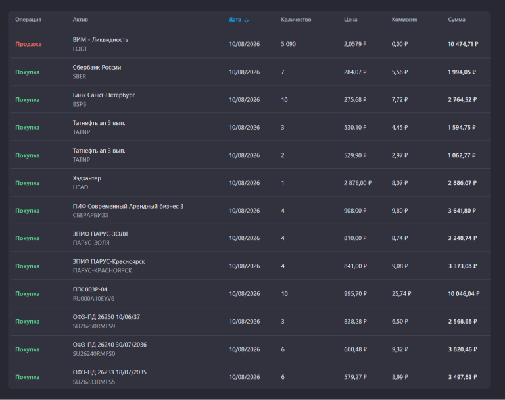Image resolution: width=505 pixels, height=400 pixels.
Task: Click the sum 3 373,08 ₽
Action: 462,266
